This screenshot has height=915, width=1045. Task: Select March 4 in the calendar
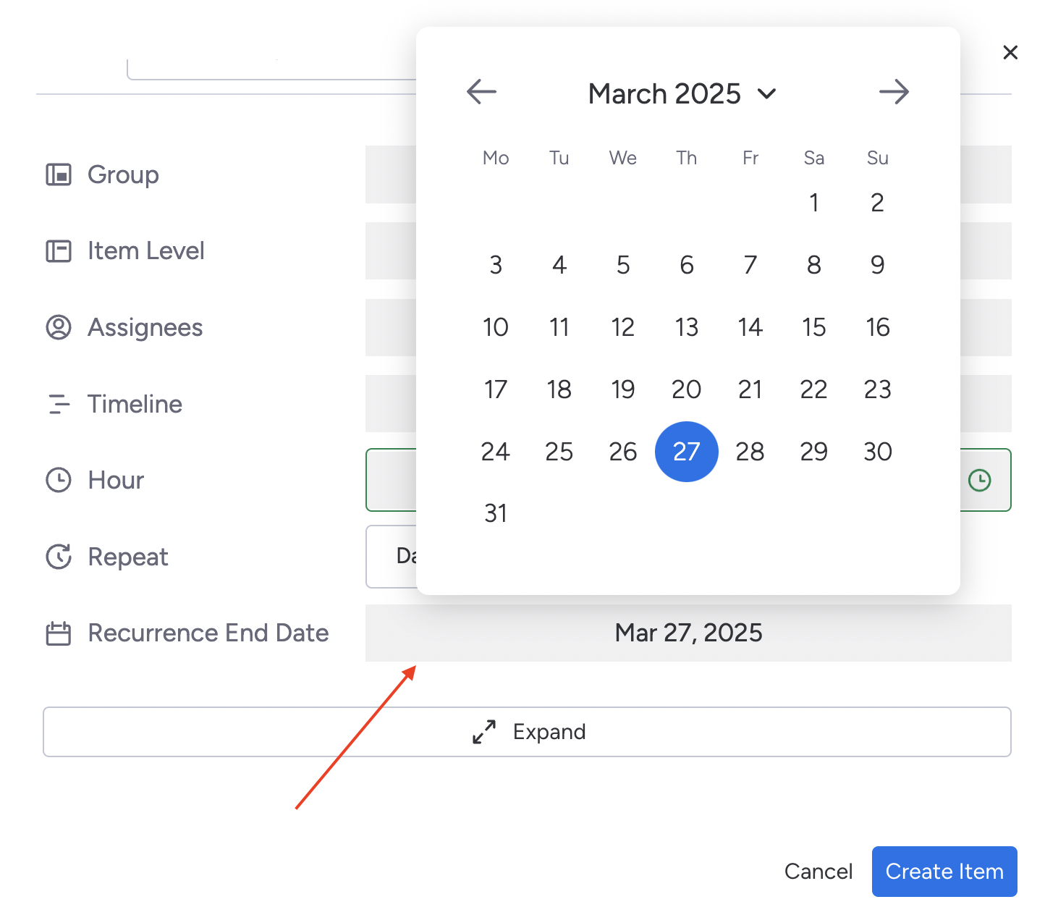559,265
